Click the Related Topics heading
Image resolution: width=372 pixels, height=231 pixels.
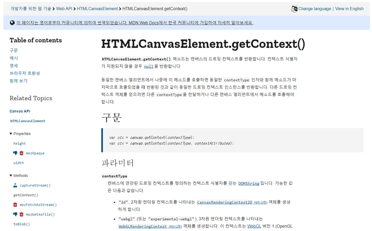[x=31, y=98]
